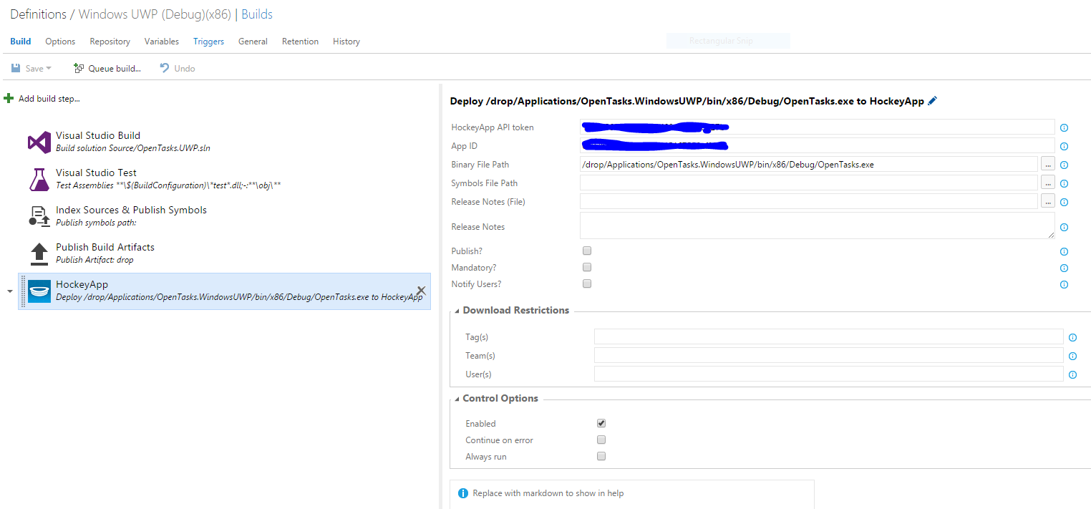Select the Visual Studio Test step title
Image resolution: width=1091 pixels, height=509 pixels.
[x=96, y=173]
